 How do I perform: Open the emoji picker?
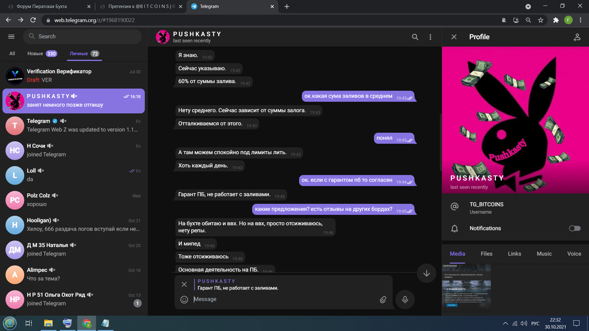pos(184,299)
